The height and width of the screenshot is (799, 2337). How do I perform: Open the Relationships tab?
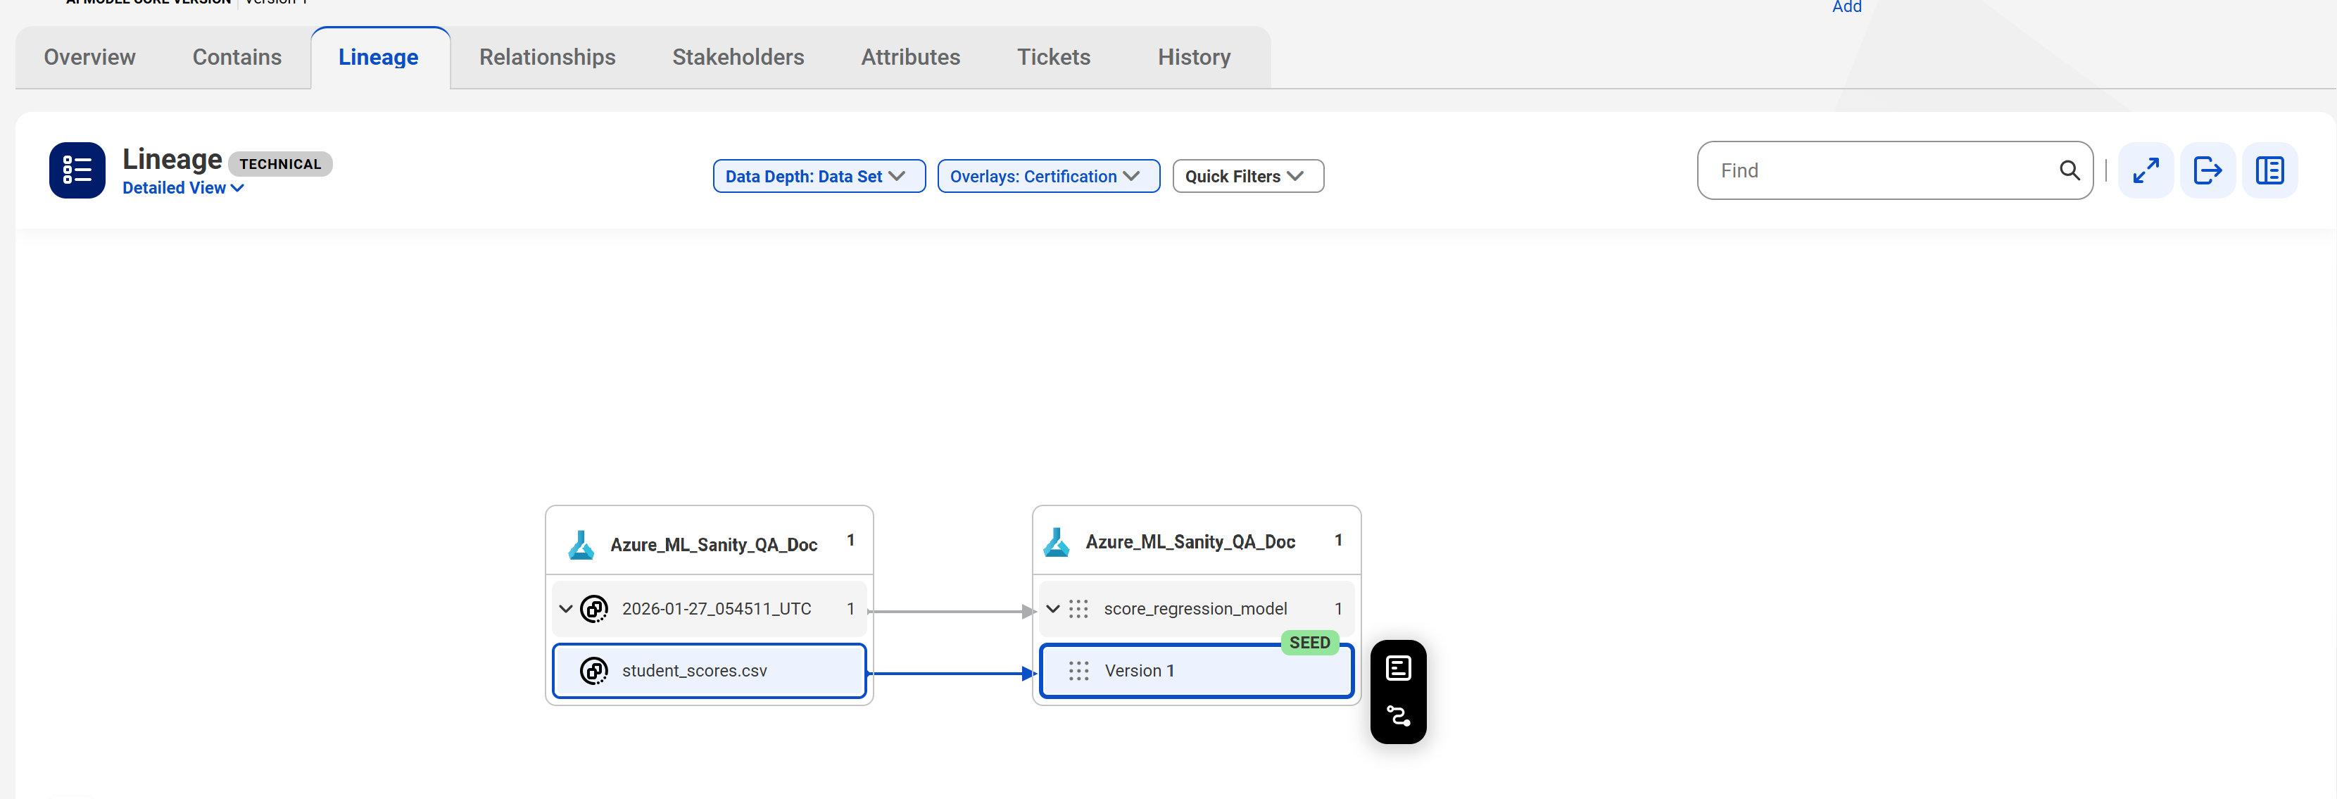coord(547,57)
